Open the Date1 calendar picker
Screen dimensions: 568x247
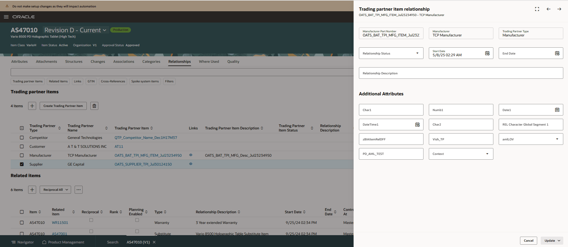557,110
